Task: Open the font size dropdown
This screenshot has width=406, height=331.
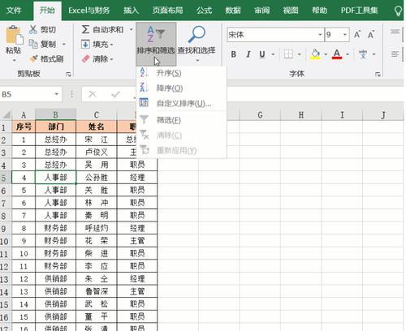Action: (345, 35)
